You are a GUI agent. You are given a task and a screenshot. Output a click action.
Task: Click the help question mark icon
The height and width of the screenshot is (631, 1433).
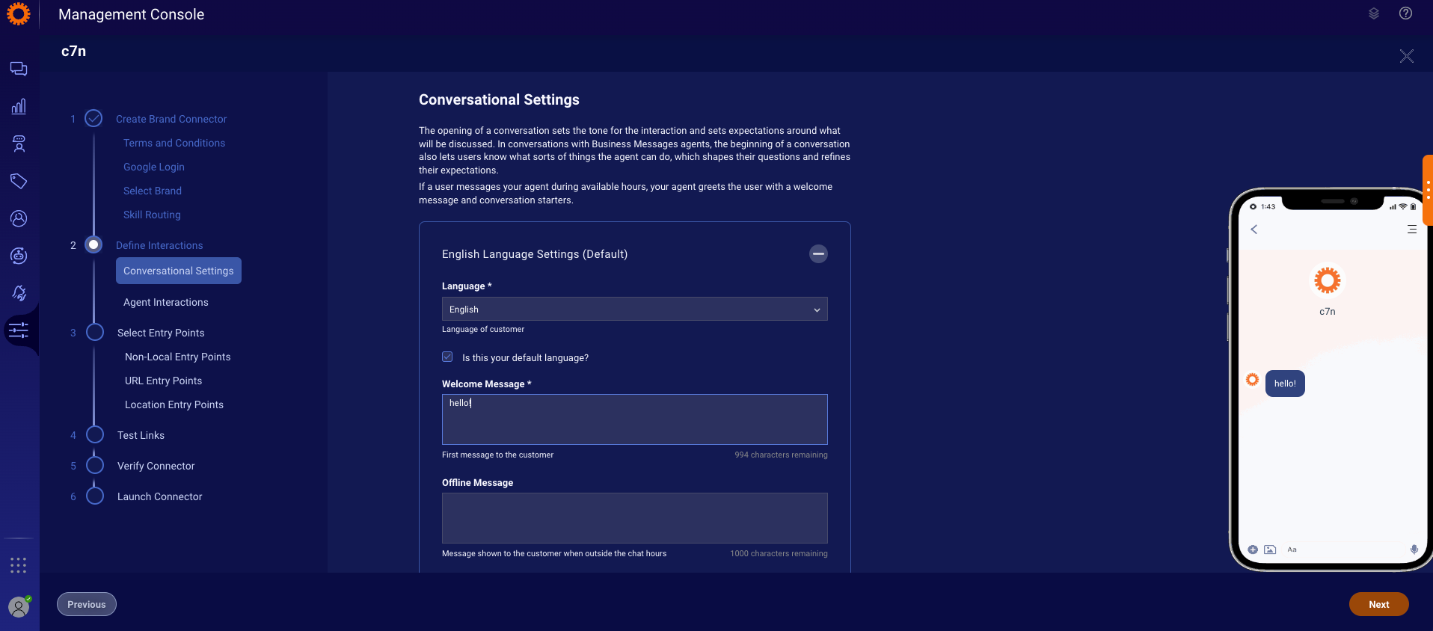(x=1405, y=13)
